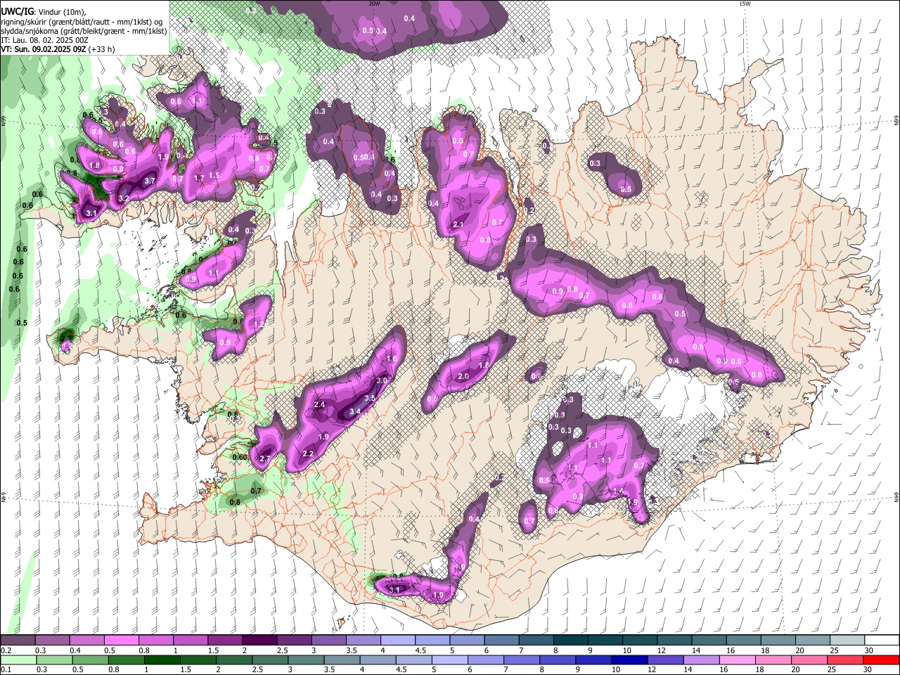Viewport: 900px width, 675px height.
Task: Select the '2.4' value label on the map
Action: tap(319, 405)
